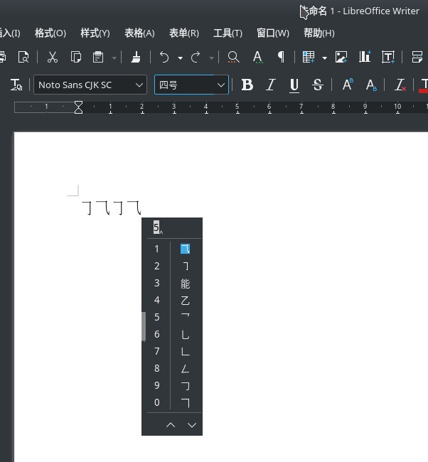Click the Paste clipboard icon

click(98, 57)
